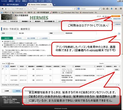Click the table Search input field
The height and width of the screenshot is (110, 123).
[x=112, y=64]
